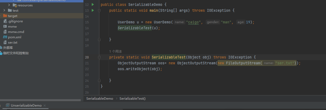Expand the 外部库 node
Screen dimensions: 326x110
(x=8, y=48)
